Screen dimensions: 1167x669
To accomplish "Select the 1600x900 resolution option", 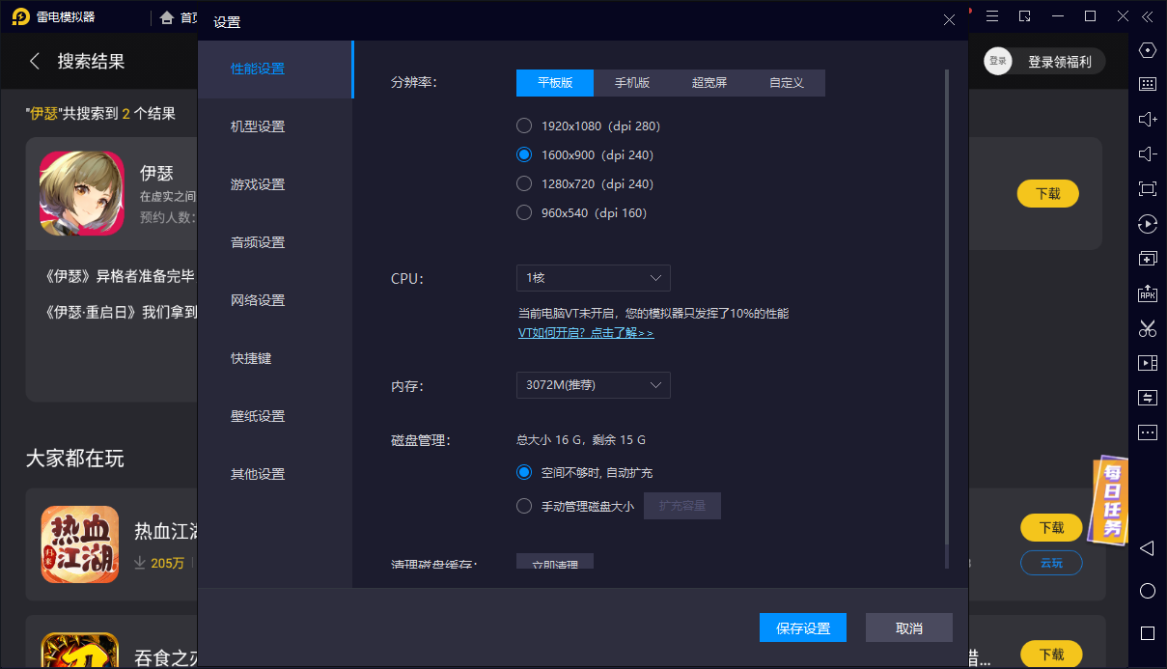I will [x=524, y=154].
